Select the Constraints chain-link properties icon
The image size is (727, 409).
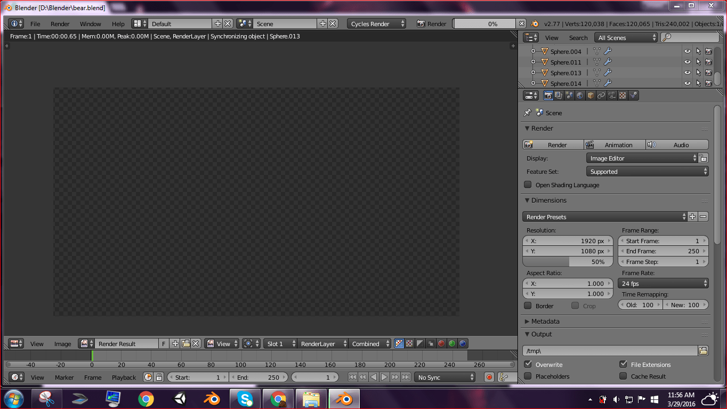[601, 95]
